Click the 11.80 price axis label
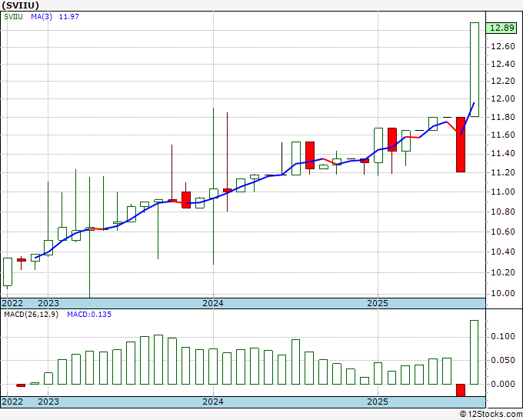 tap(503, 118)
